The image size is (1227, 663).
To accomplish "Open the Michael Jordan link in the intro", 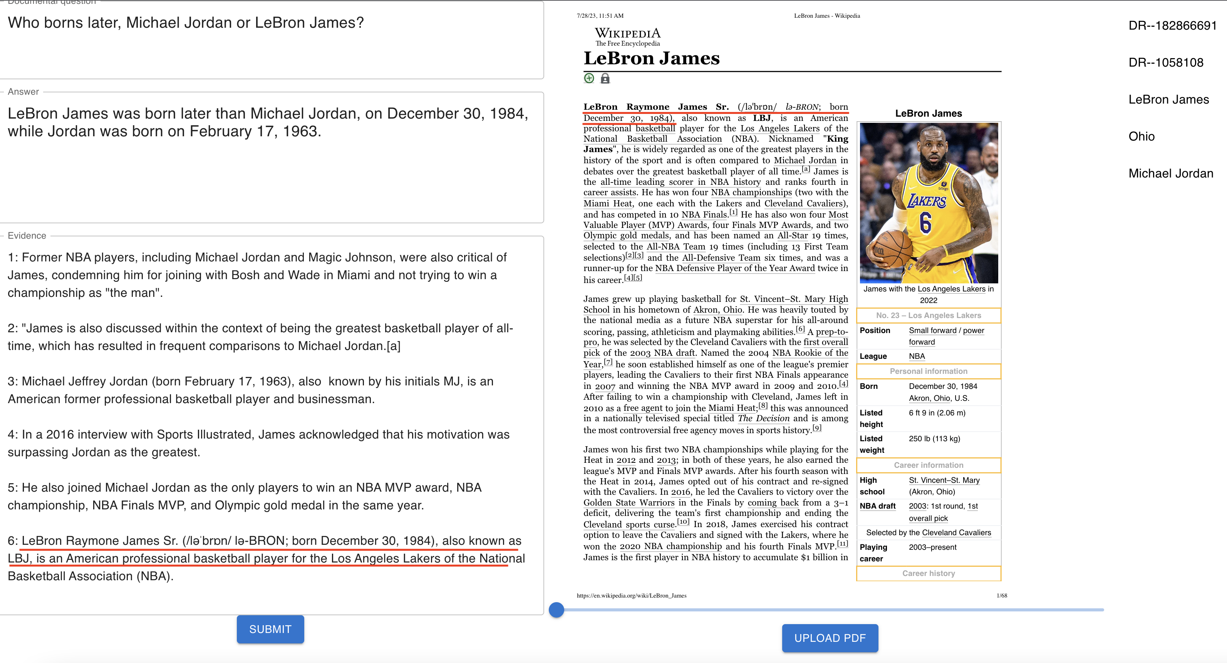I will coord(805,161).
